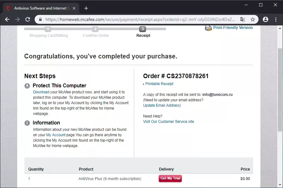Open the translate page icon
Image resolution: width=283 pixels, height=188 pixels.
(243, 19)
